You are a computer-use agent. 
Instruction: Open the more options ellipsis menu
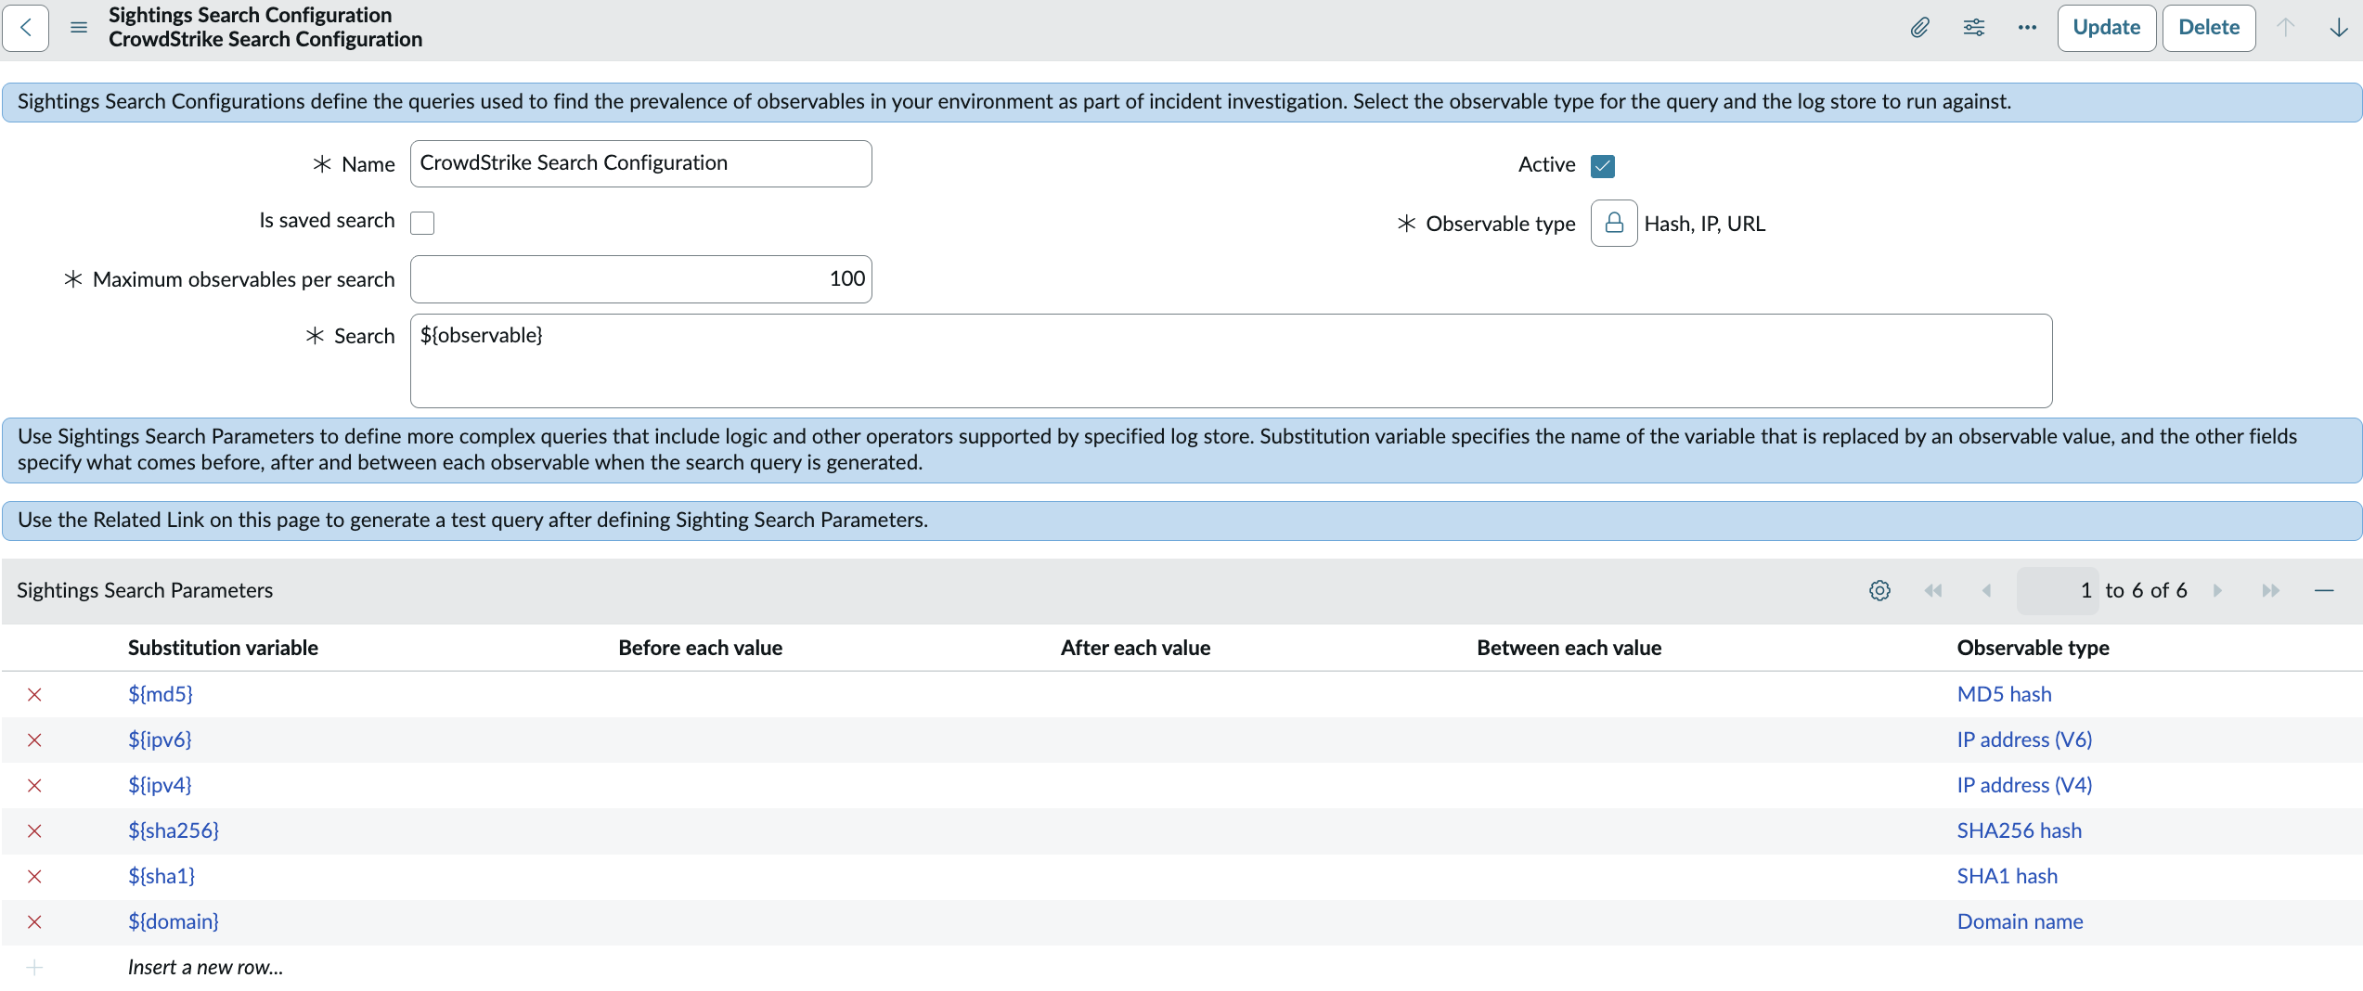pyautogui.click(x=2027, y=28)
